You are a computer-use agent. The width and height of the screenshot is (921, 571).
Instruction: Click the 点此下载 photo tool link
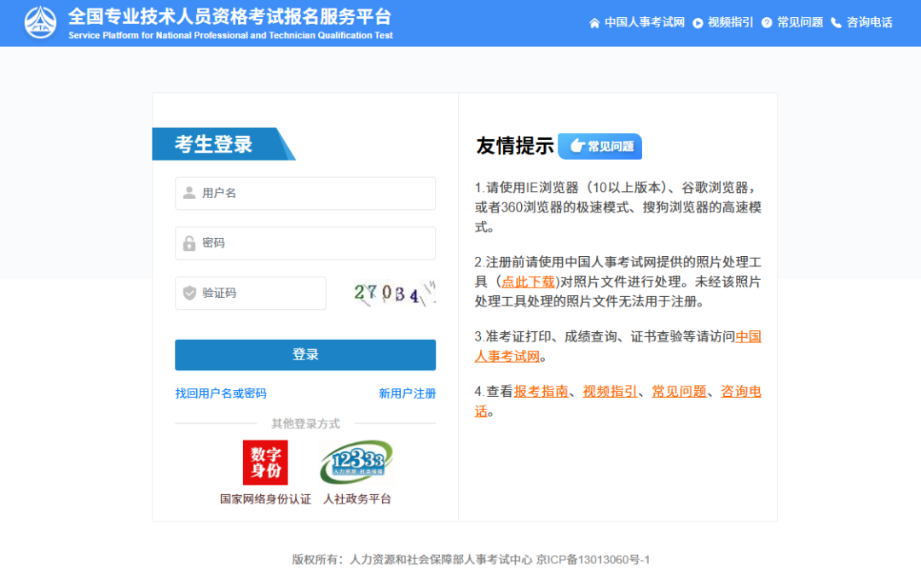(529, 282)
